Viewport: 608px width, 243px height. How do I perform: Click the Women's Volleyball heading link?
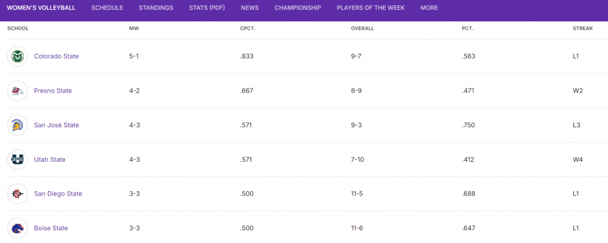pyautogui.click(x=41, y=8)
